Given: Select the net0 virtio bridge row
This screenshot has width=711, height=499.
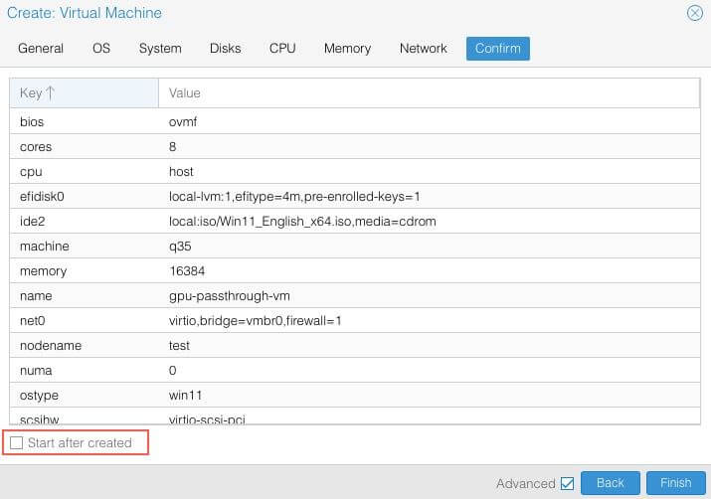Looking at the screenshot, I should click(354, 321).
